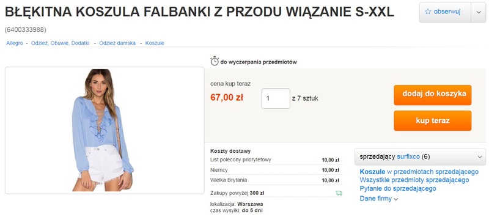Click the dodaj do koszyka button
Viewport: 489px width, 220px height.
click(x=433, y=95)
